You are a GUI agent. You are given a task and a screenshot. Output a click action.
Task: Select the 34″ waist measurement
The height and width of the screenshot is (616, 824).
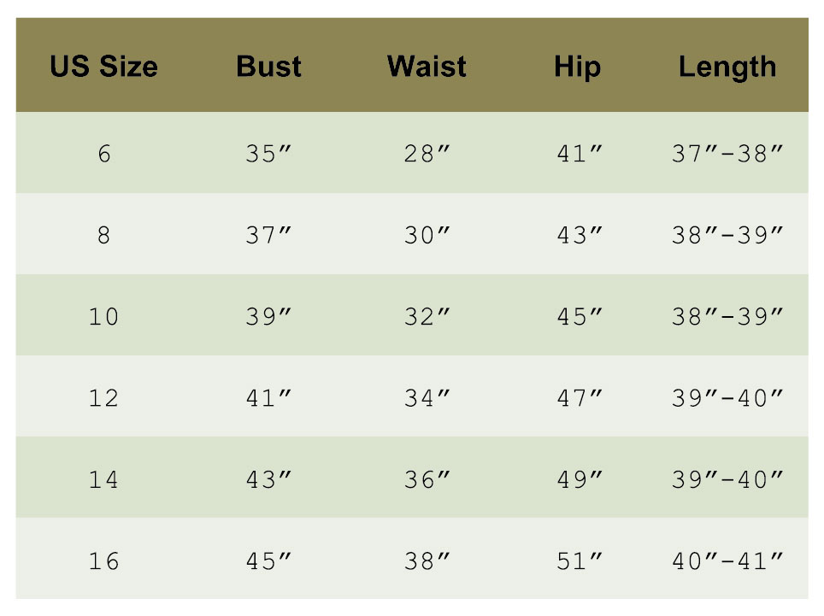coord(427,398)
